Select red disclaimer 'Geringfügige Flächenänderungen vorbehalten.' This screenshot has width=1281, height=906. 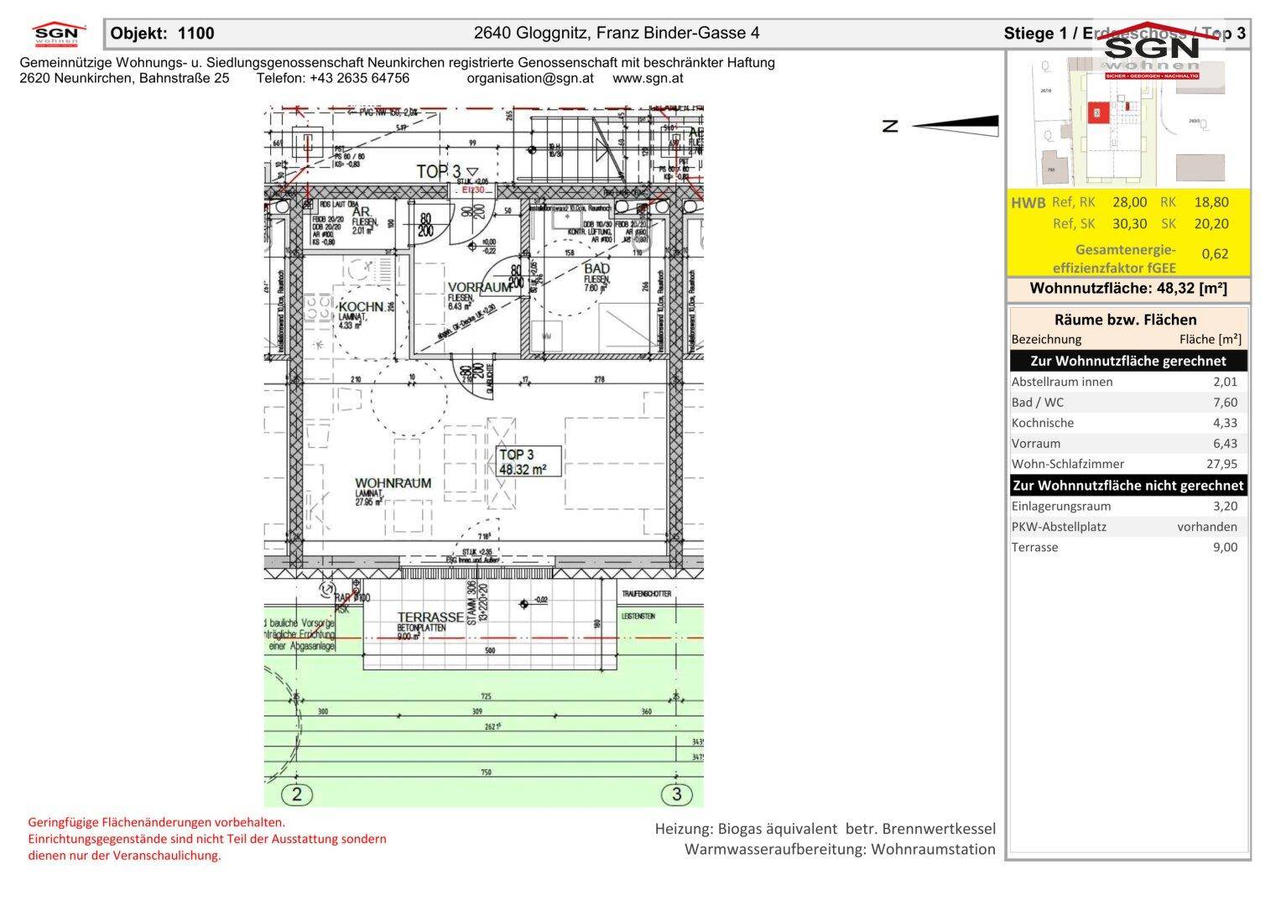tap(157, 823)
